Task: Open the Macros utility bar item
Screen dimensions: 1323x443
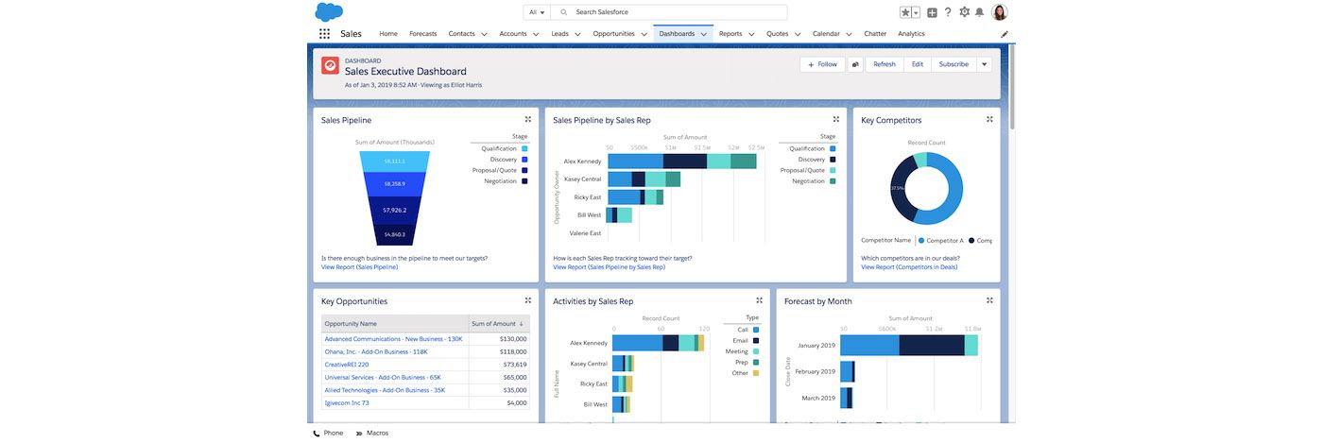Action: coord(371,433)
